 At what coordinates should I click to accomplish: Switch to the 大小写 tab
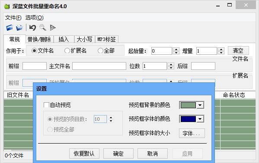84,39
